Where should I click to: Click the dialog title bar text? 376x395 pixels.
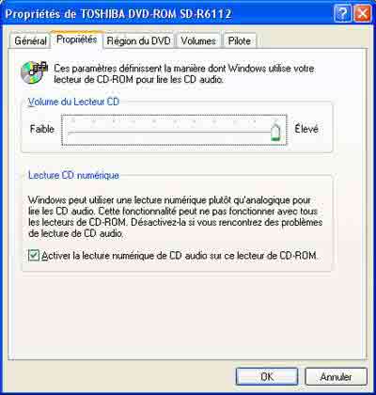point(118,14)
